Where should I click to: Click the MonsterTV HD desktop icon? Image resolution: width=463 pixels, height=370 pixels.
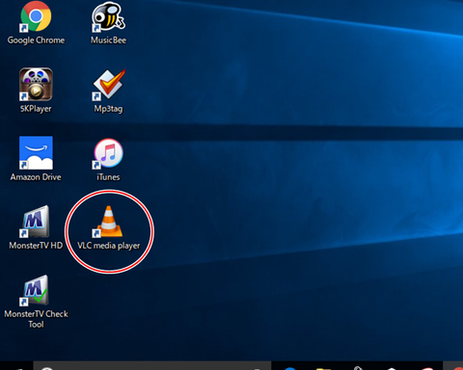36,222
